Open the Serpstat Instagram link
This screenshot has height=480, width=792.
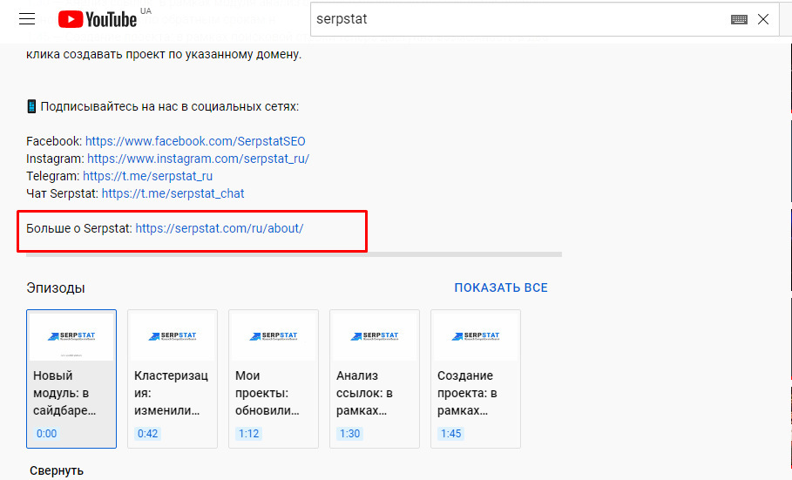click(198, 159)
